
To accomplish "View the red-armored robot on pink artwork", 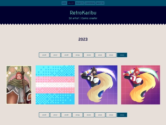I will click(140, 85).
